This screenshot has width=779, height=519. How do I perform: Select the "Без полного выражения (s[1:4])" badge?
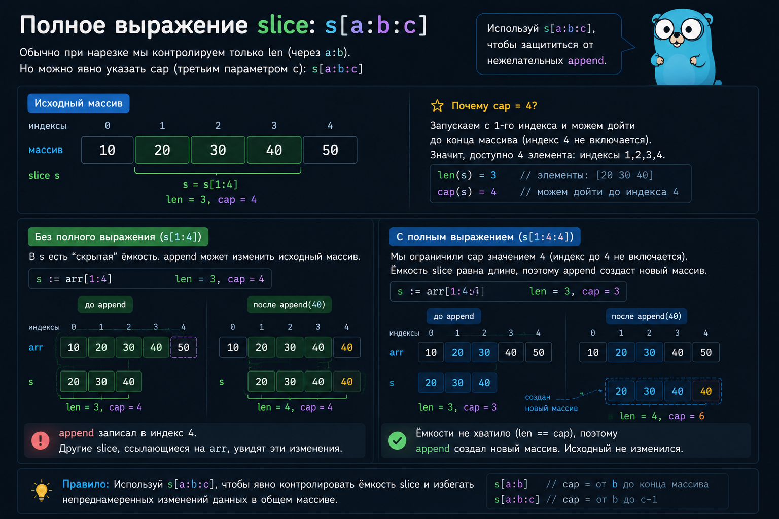pyautogui.click(x=118, y=237)
